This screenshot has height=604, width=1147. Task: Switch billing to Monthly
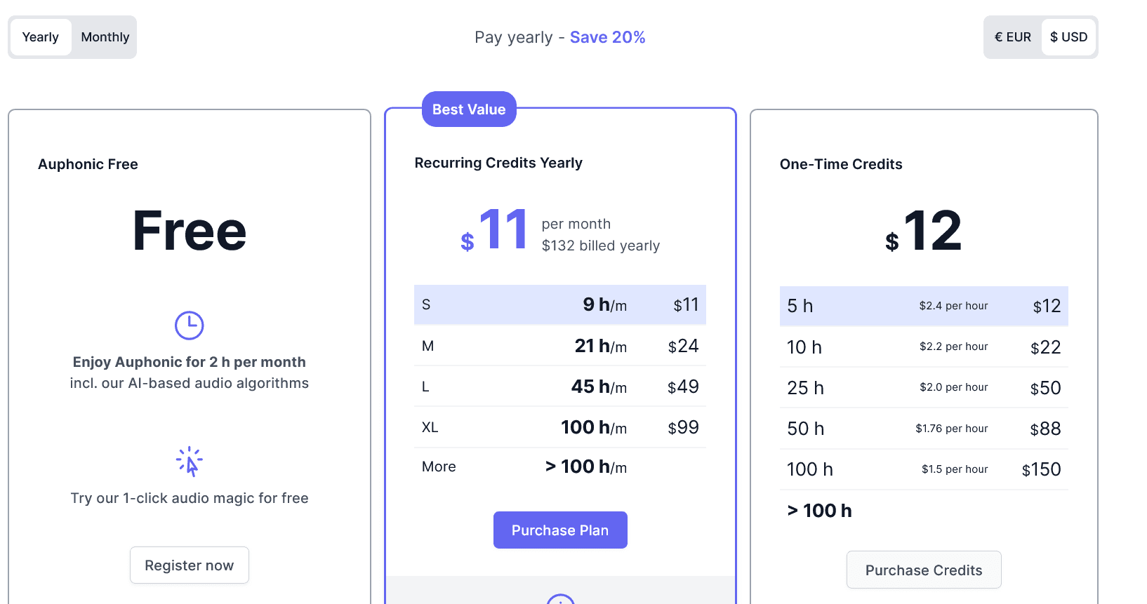pos(105,37)
